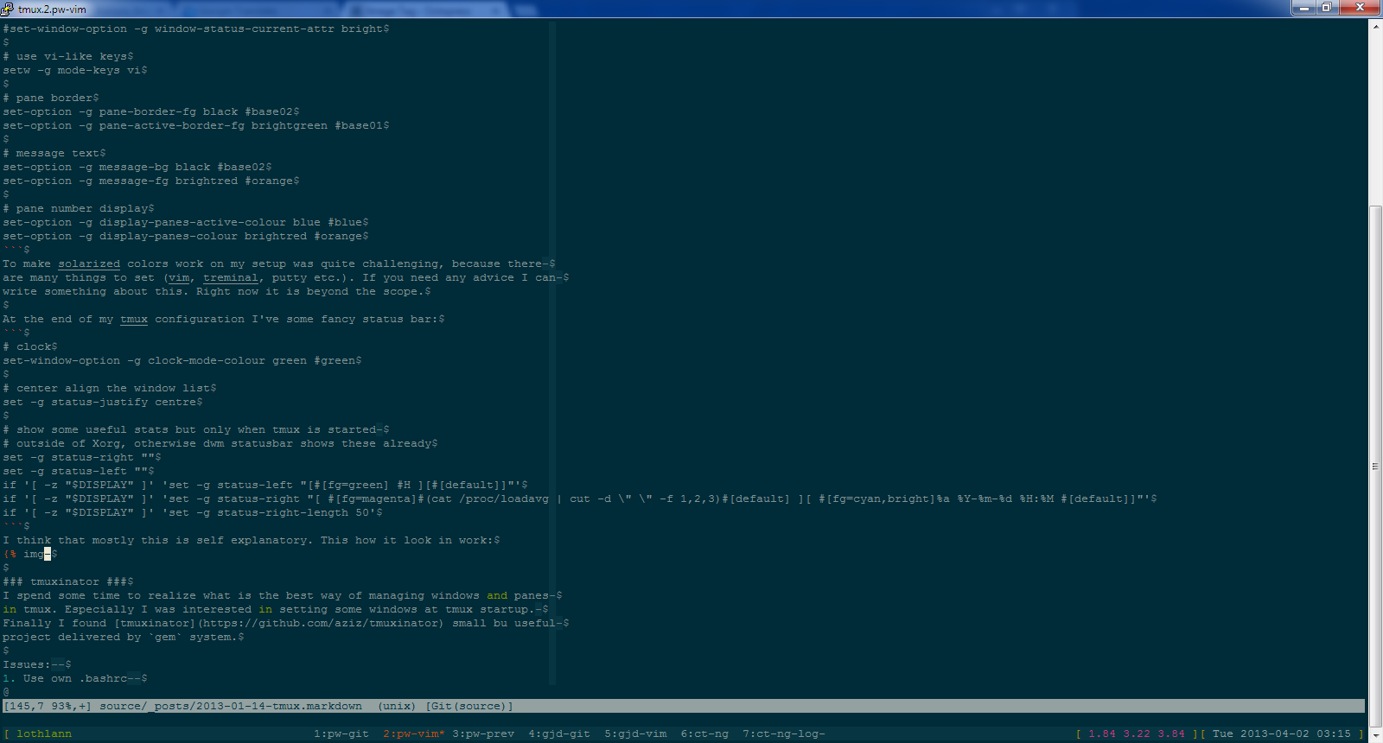The width and height of the screenshot is (1383, 743).
Task: Close the tmux.2.pw-vim window
Action: pyautogui.click(x=1361, y=7)
